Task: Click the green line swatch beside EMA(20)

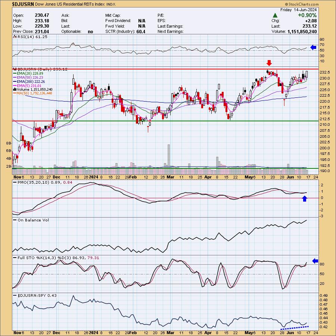Action: 15,73
